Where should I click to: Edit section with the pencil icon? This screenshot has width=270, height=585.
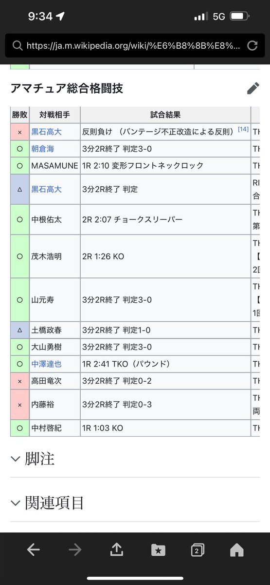pyautogui.click(x=253, y=88)
